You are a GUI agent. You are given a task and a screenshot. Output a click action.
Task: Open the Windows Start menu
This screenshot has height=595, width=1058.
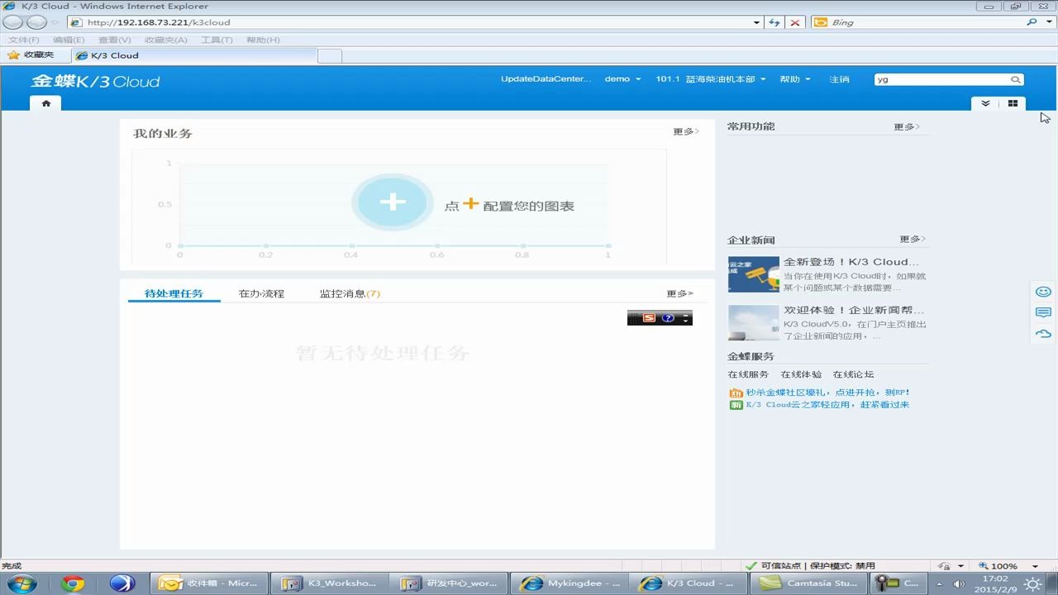(x=21, y=583)
